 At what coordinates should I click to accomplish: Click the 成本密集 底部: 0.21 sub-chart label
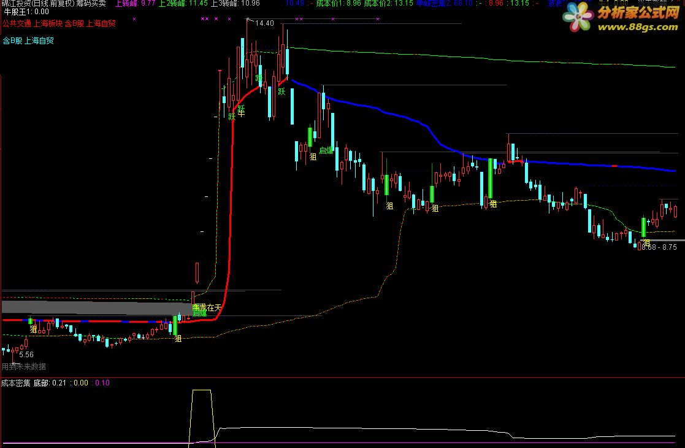[x=34, y=383]
